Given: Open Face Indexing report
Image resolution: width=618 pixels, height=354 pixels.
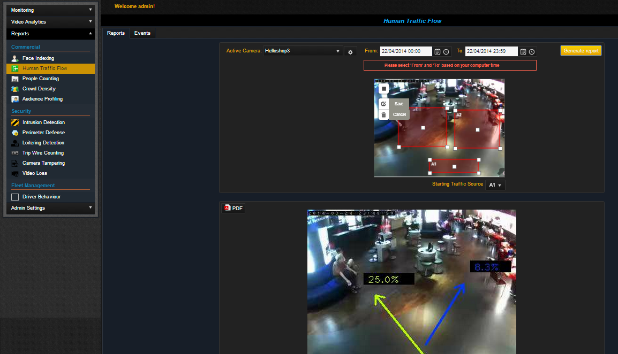Looking at the screenshot, I should point(38,58).
